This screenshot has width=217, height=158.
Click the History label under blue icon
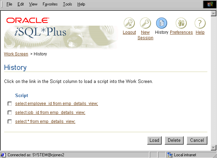pos(162,32)
